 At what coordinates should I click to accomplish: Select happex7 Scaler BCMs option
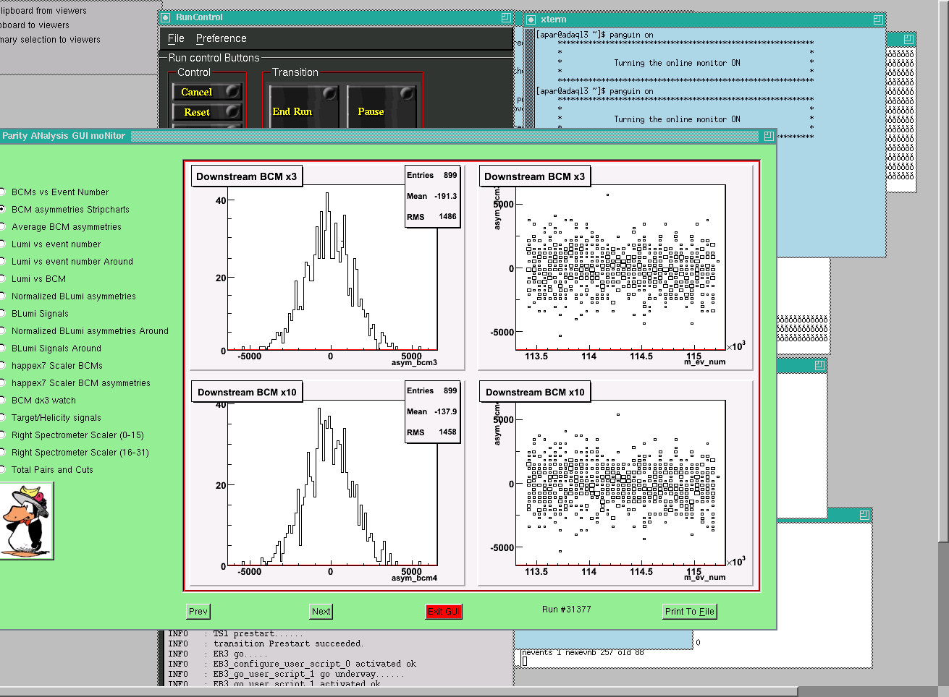pyautogui.click(x=51, y=366)
